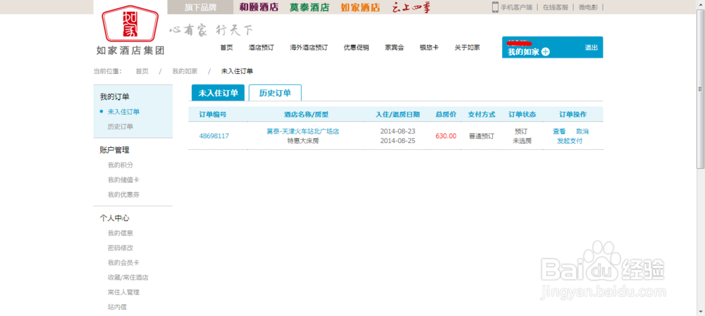Open 我的信息 in sidebar
This screenshot has height=316, width=705.
pyautogui.click(x=121, y=234)
